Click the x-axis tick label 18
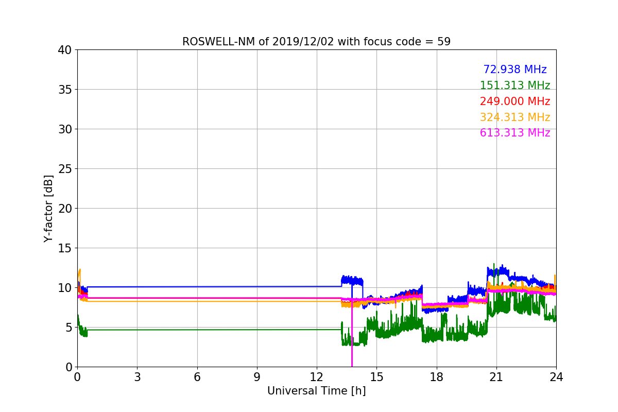The image size is (618, 412). [436, 377]
